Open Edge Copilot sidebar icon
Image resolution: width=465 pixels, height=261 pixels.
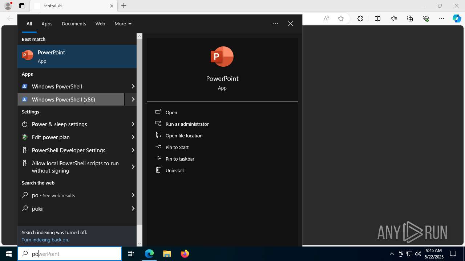[x=457, y=18]
